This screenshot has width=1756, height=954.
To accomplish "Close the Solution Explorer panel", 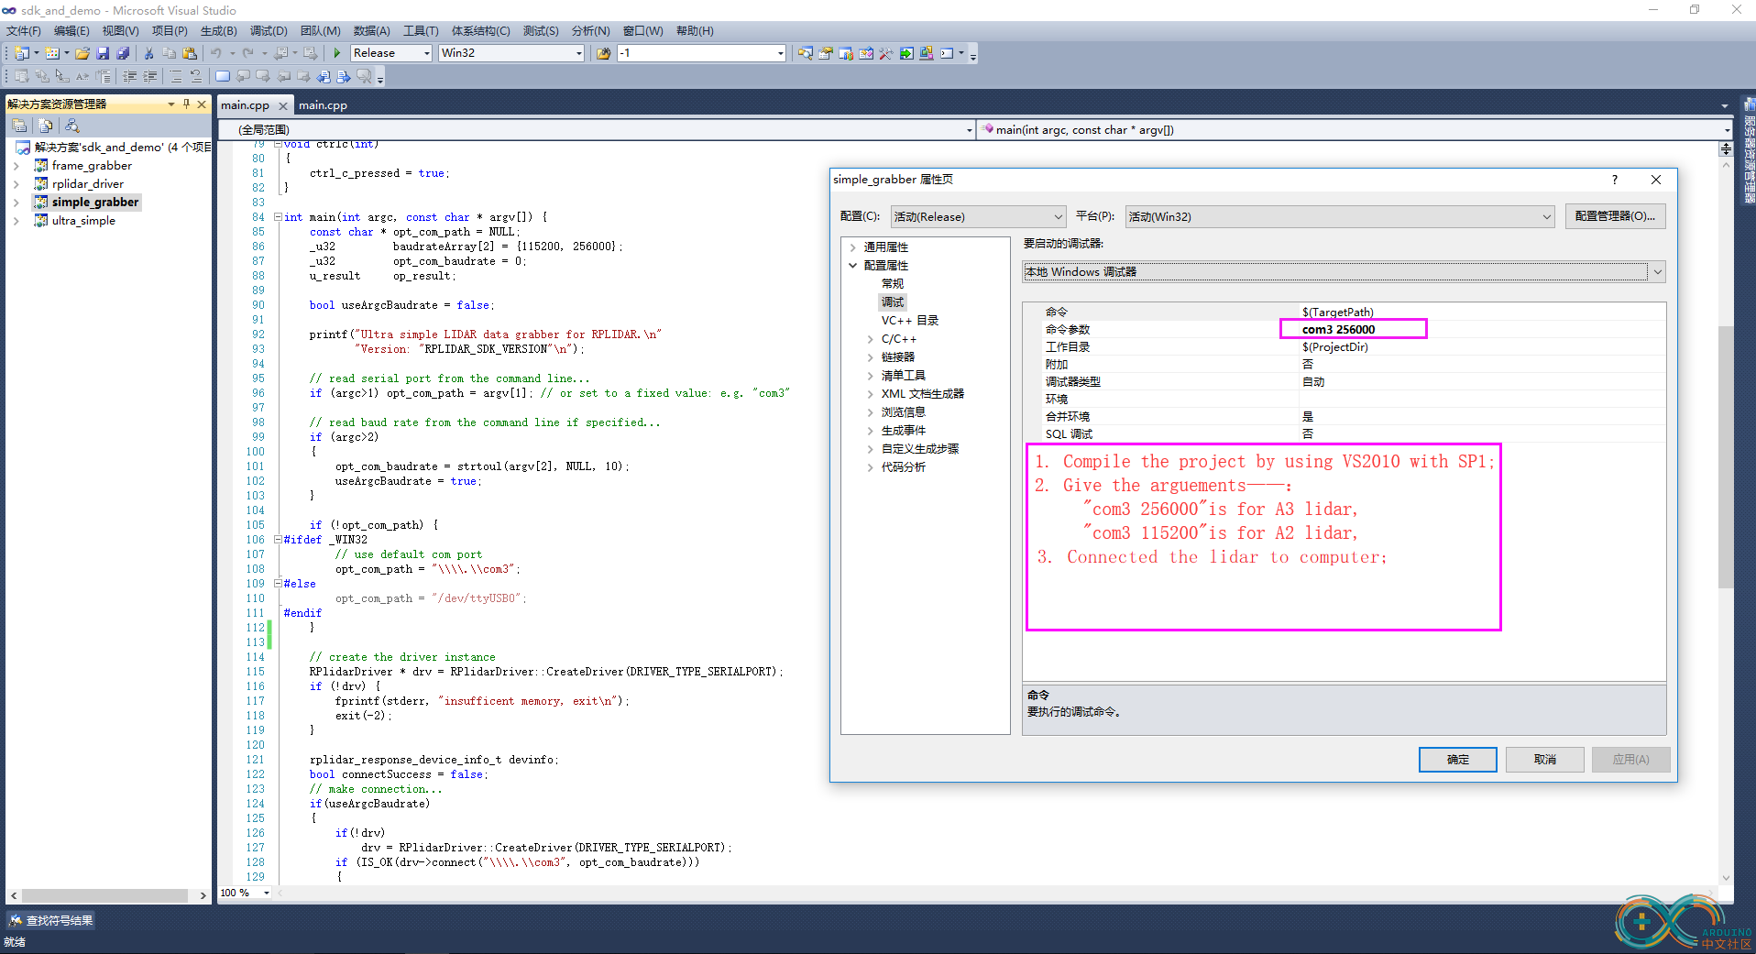I will [x=202, y=104].
